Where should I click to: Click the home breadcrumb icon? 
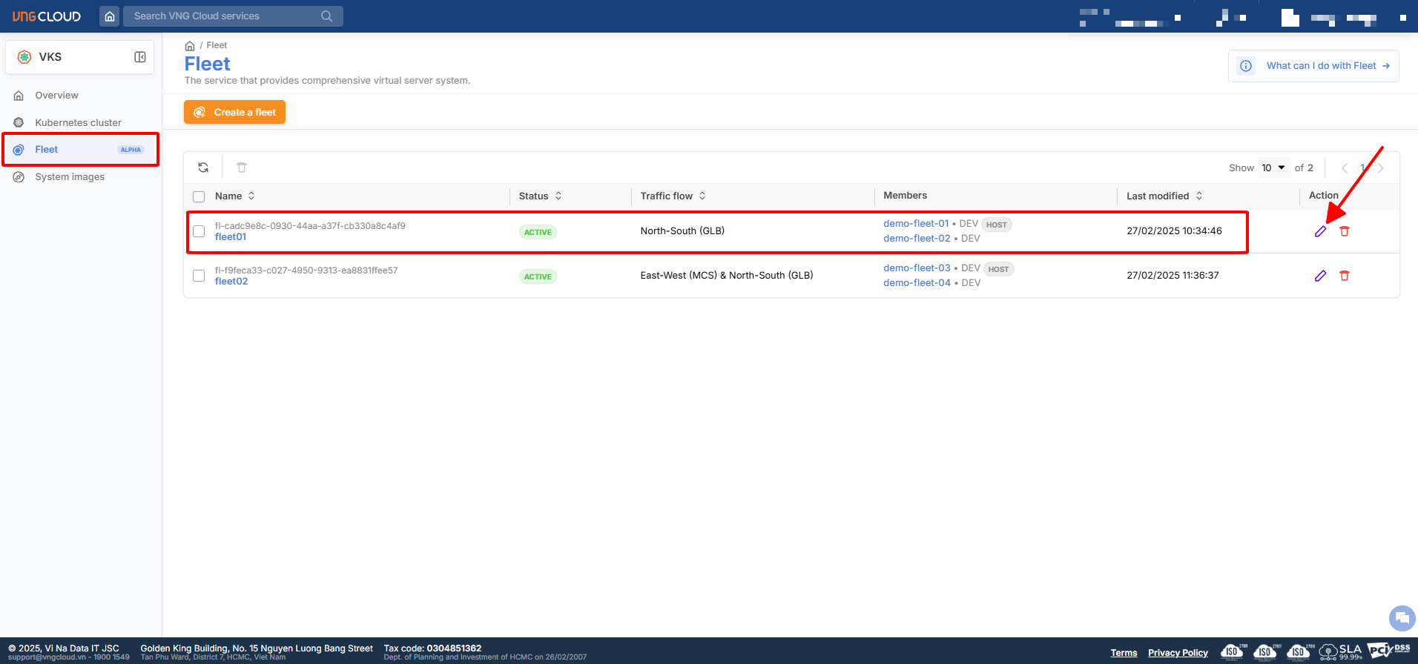(190, 46)
